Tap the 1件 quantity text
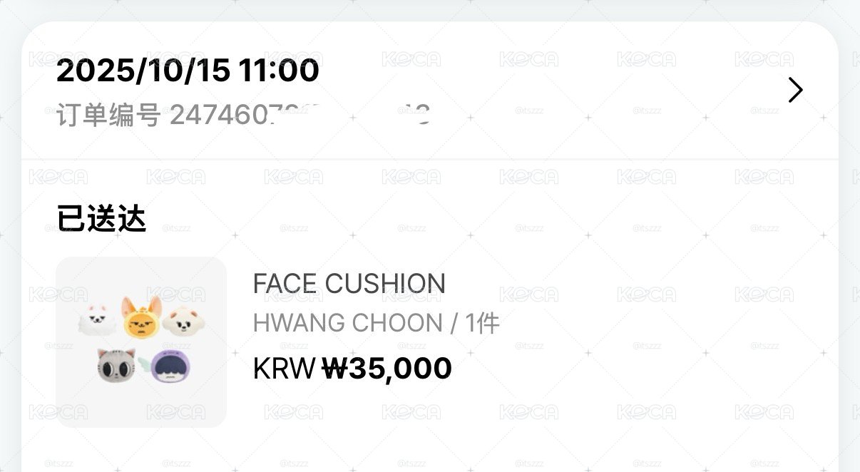The height and width of the screenshot is (472, 860). click(x=482, y=324)
